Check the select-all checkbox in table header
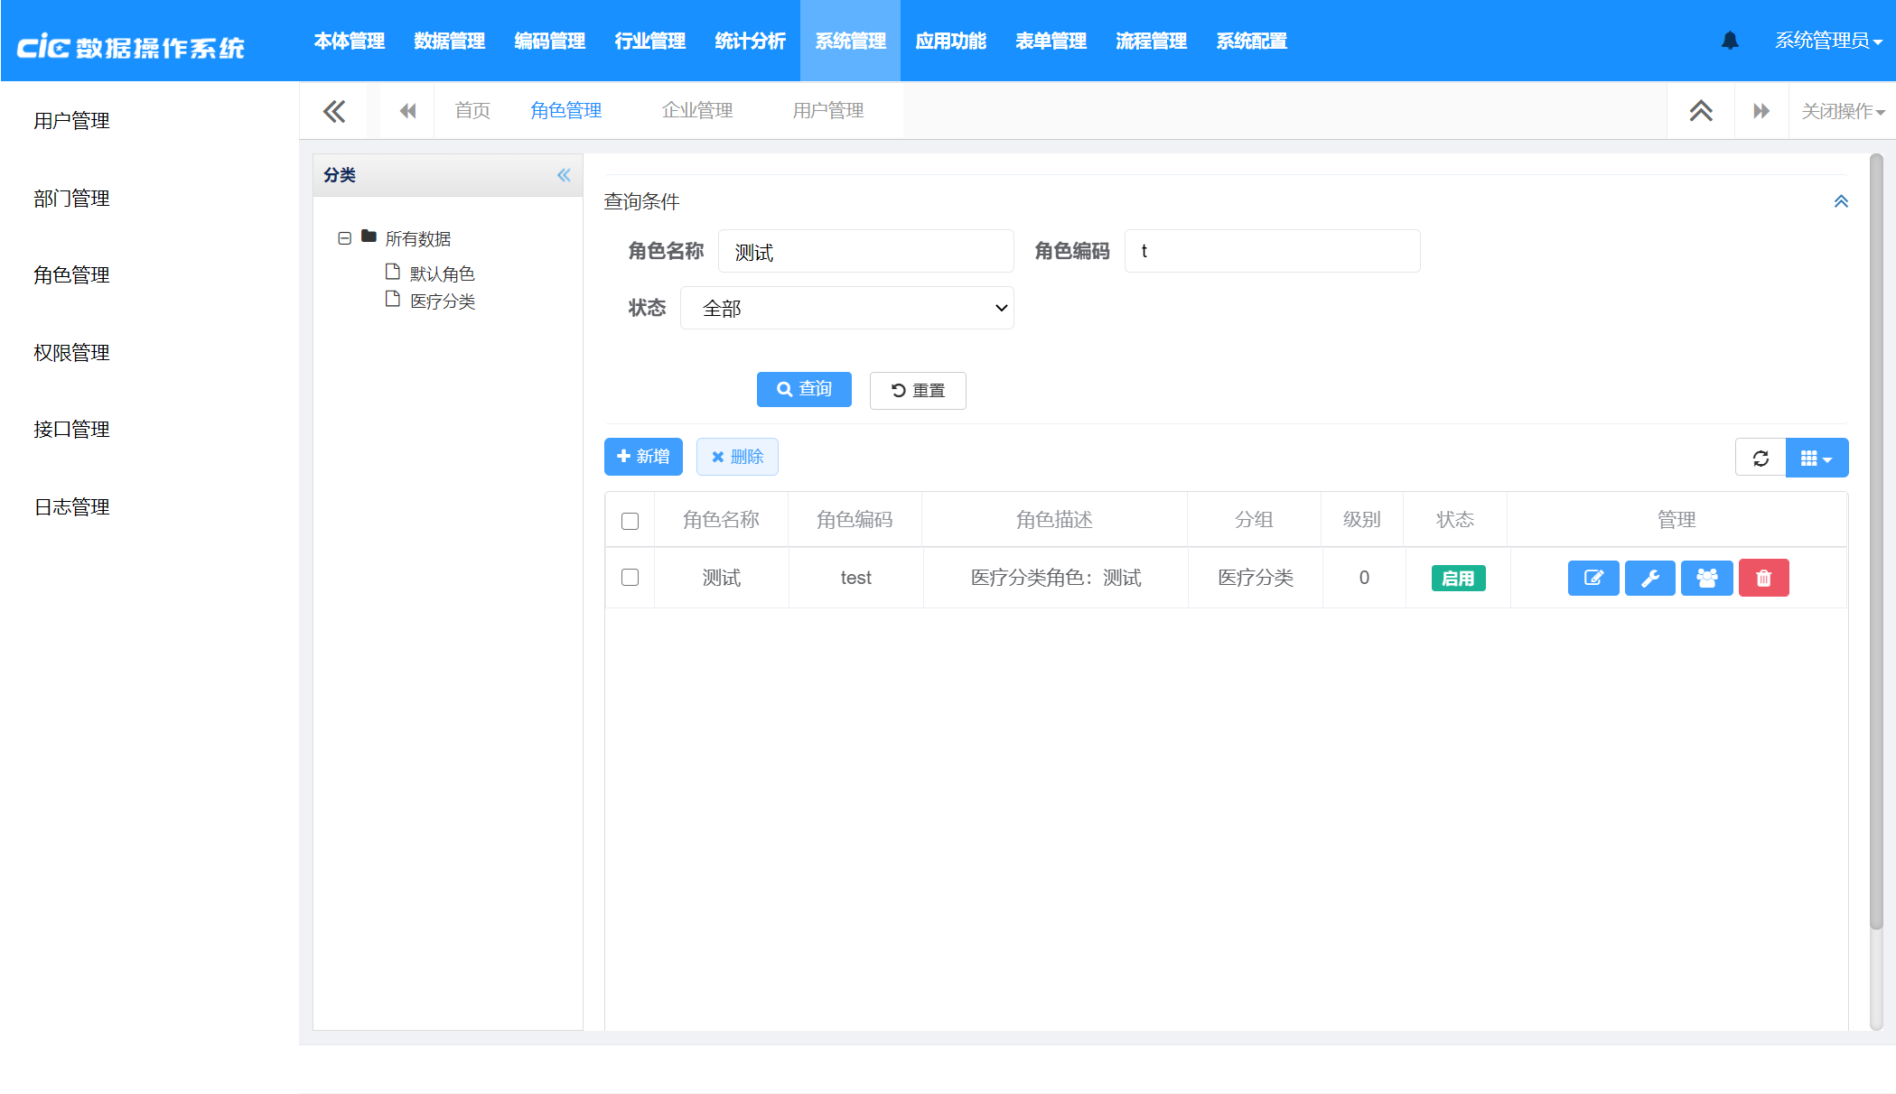This screenshot has width=1896, height=1094. [x=630, y=521]
